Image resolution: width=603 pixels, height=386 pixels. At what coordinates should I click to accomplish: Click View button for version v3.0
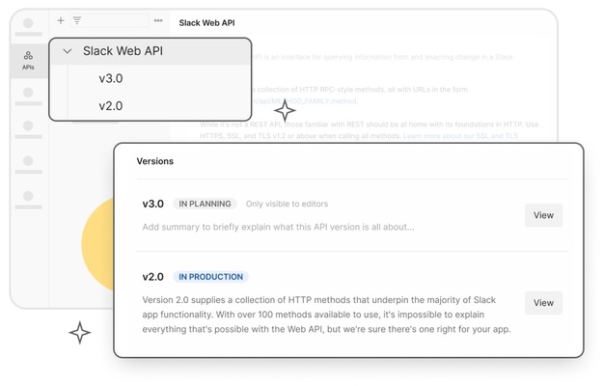[x=543, y=215]
